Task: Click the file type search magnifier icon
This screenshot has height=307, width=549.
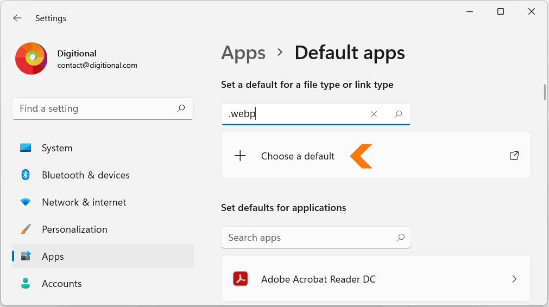Action: [x=398, y=114]
